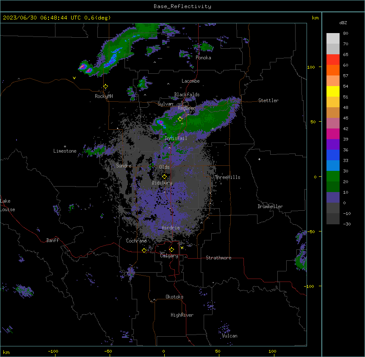Image resolution: width=365 pixels, height=357 pixels.
Task: Click the yellow diamond marker beside RockyMH
Action: coord(105,86)
